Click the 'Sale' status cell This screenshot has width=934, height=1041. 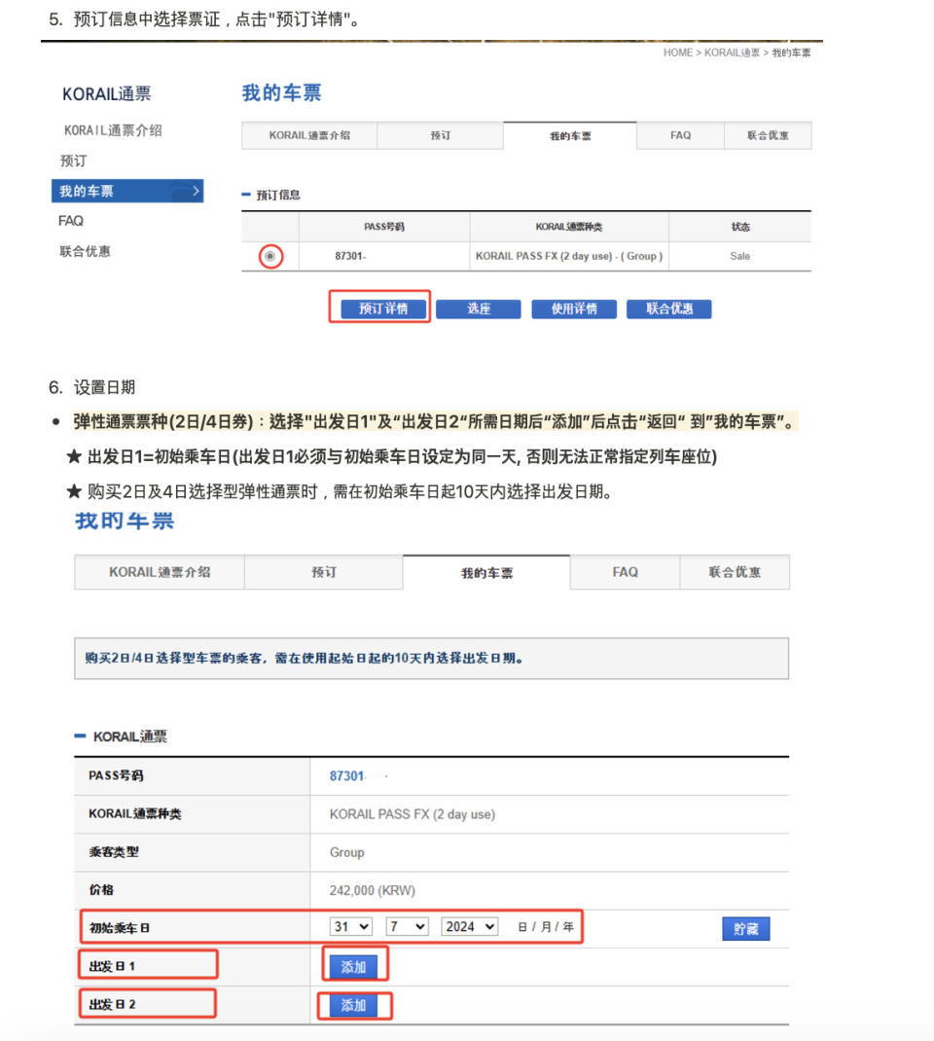click(x=740, y=256)
